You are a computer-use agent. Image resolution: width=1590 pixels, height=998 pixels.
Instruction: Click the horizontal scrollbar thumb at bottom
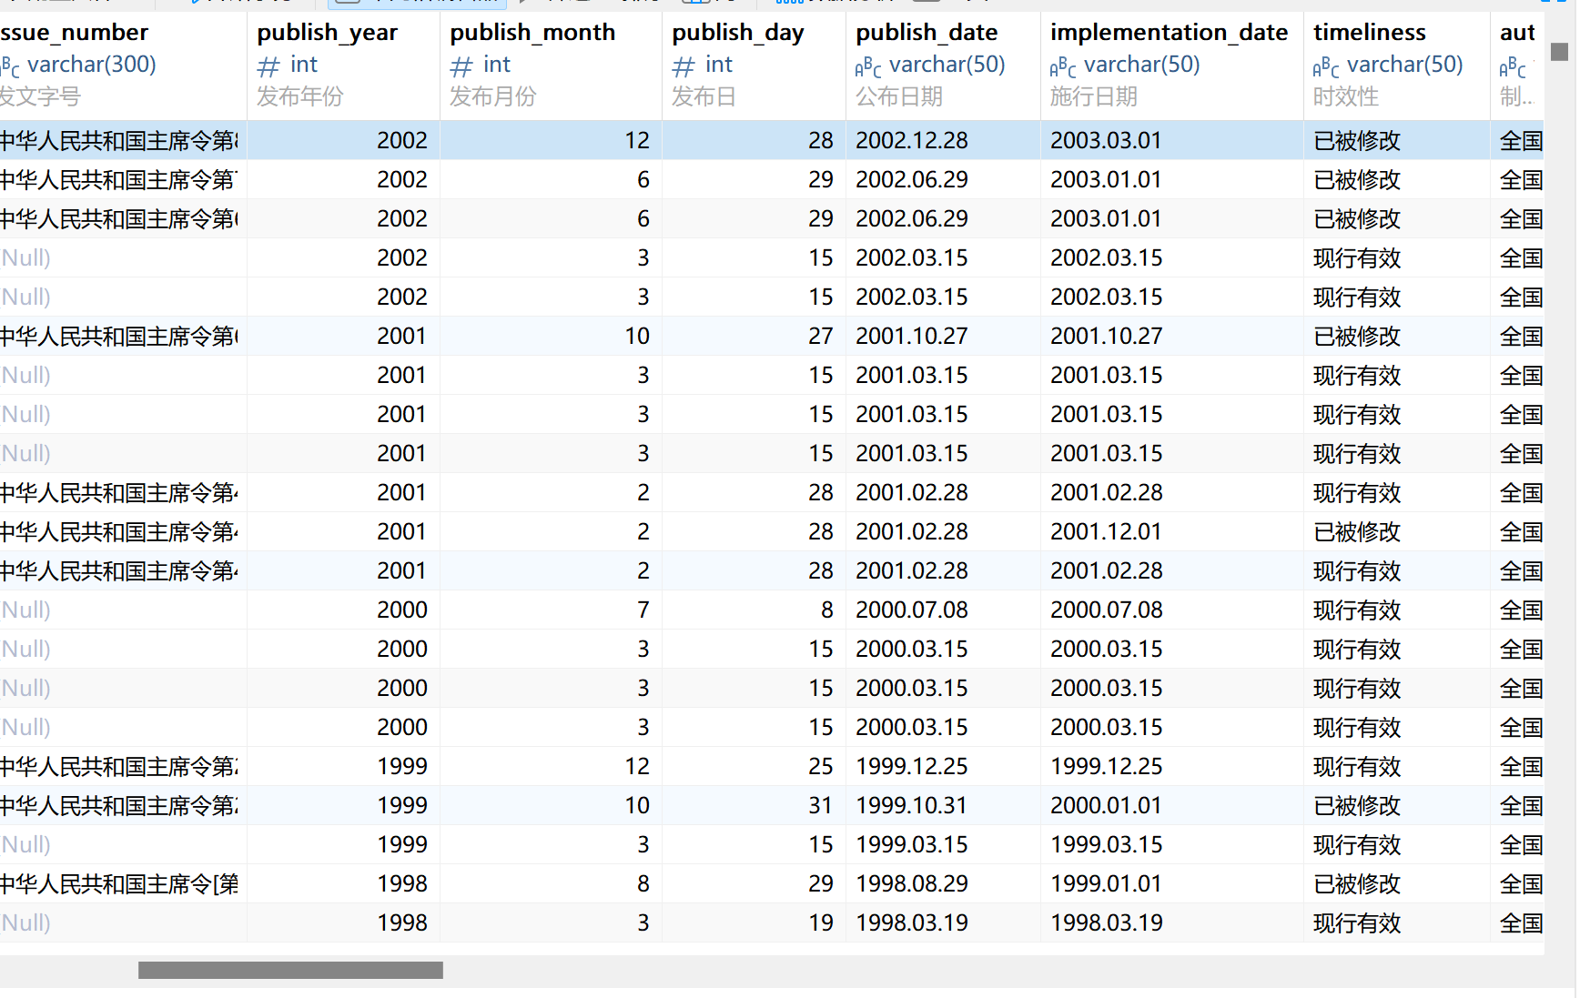tap(290, 971)
